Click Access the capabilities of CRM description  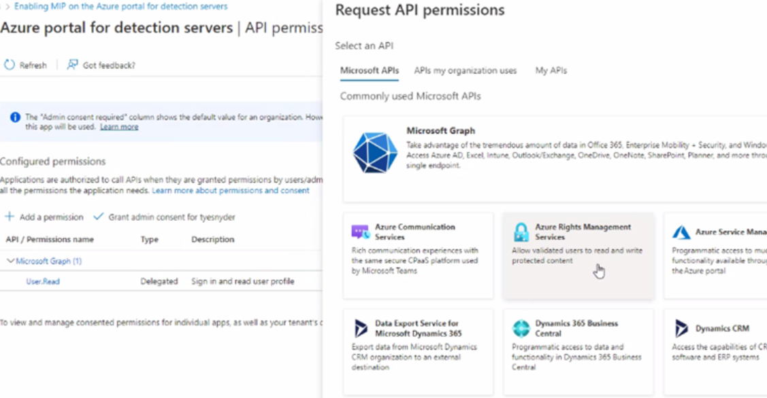click(719, 352)
